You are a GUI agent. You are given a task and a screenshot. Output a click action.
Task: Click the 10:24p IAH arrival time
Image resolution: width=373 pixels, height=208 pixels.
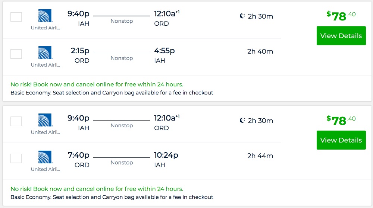(x=166, y=155)
